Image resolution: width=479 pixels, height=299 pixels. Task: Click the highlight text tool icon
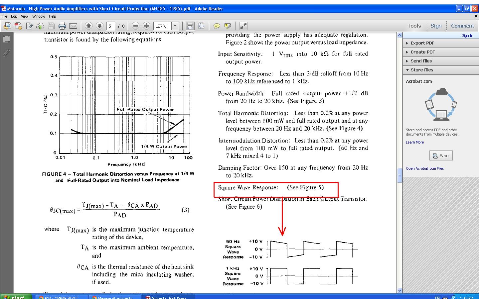coord(228,26)
